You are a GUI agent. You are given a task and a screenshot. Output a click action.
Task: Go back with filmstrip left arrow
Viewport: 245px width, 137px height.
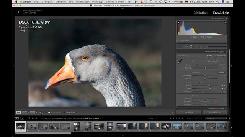tap(33, 118)
